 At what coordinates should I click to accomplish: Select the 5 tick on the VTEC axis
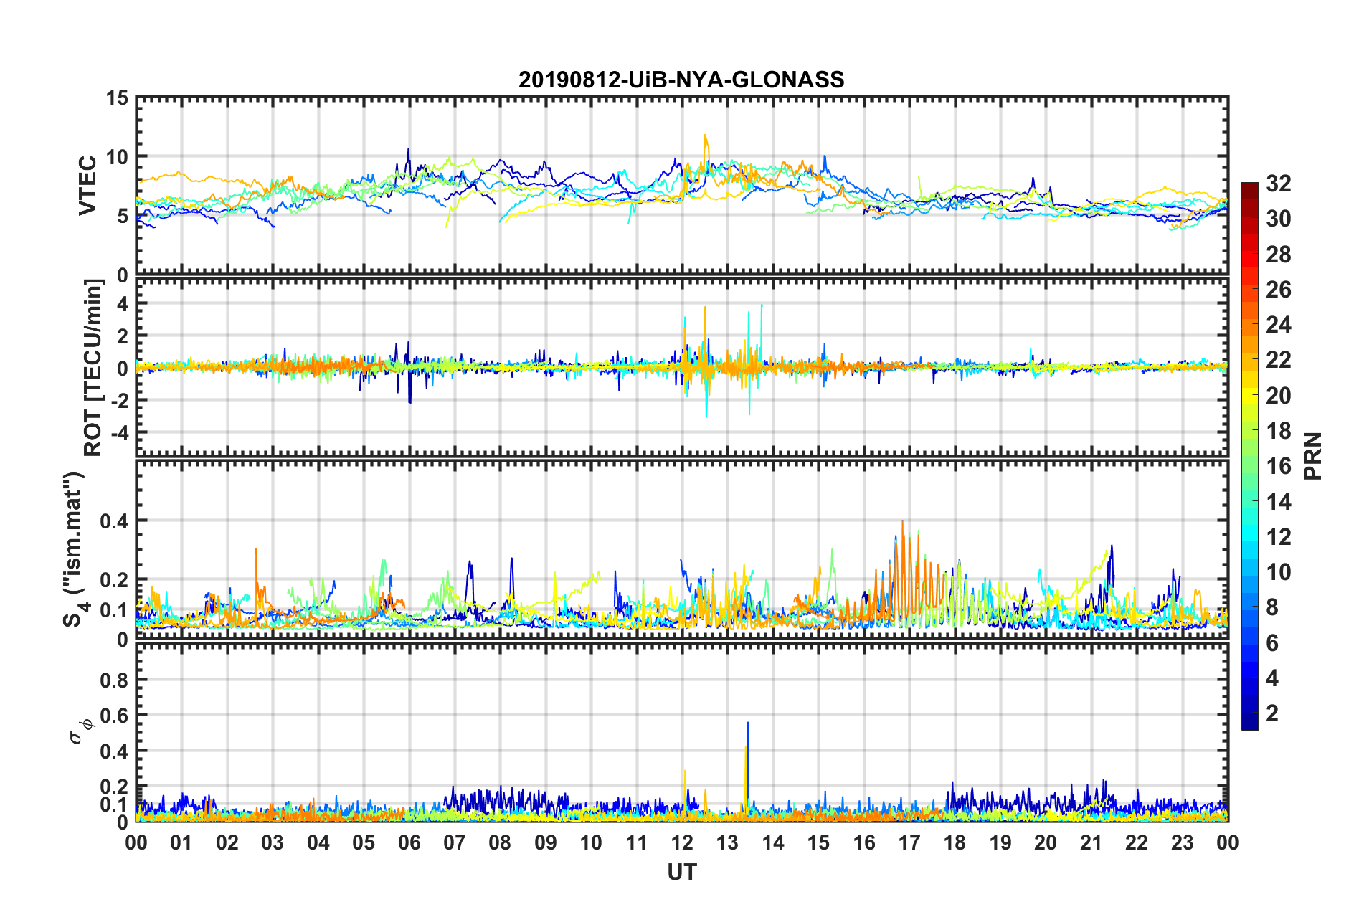point(122,216)
